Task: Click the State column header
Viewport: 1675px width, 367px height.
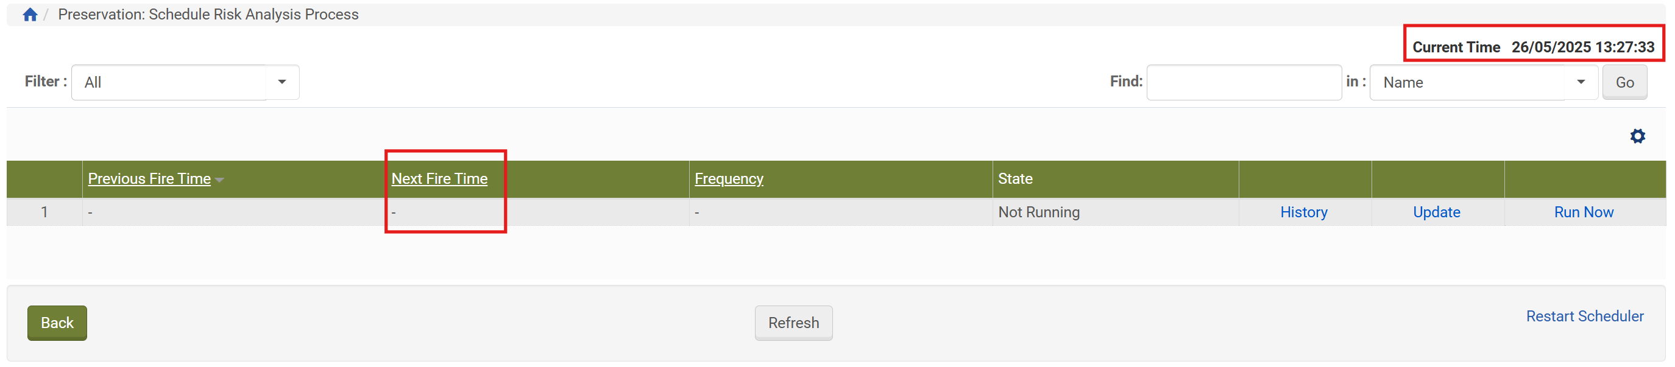Action: tap(1015, 178)
